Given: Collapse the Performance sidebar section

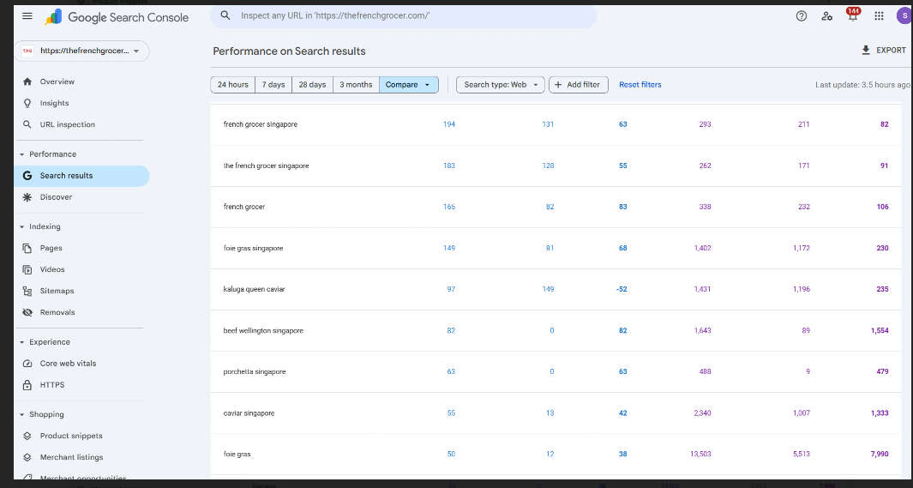Looking at the screenshot, I should (21, 154).
